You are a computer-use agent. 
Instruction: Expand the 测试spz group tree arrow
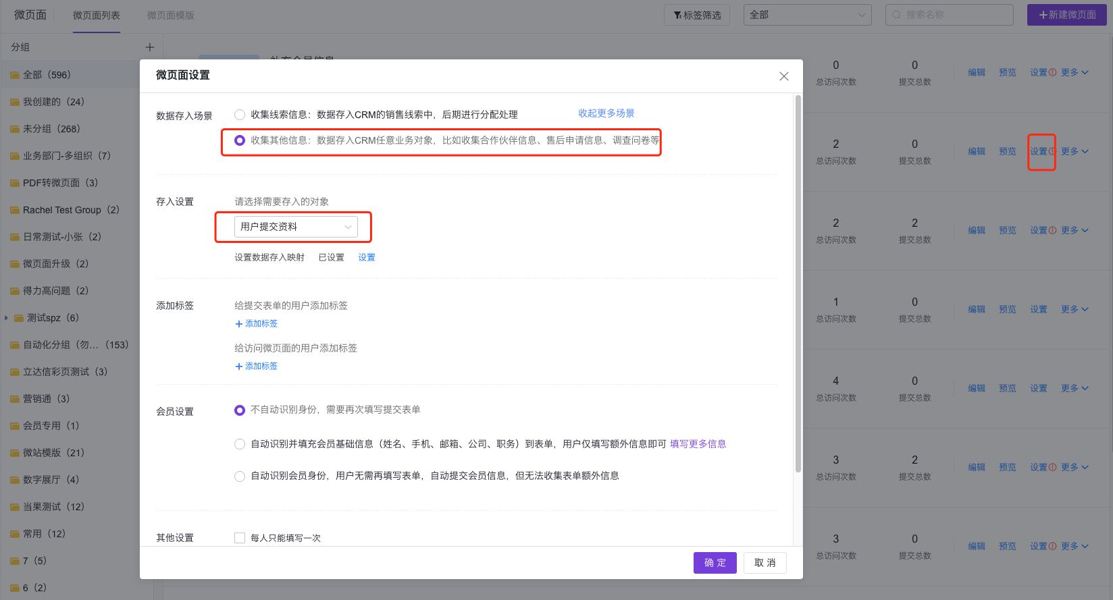(x=7, y=318)
